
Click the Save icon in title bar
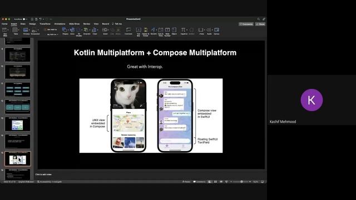pos(36,19)
